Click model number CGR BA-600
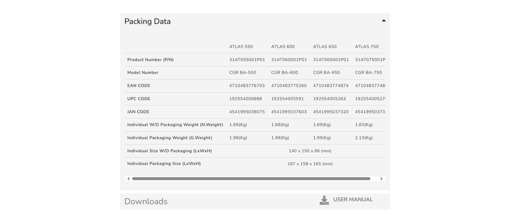Screen dimensions: 510x224 [284, 72]
